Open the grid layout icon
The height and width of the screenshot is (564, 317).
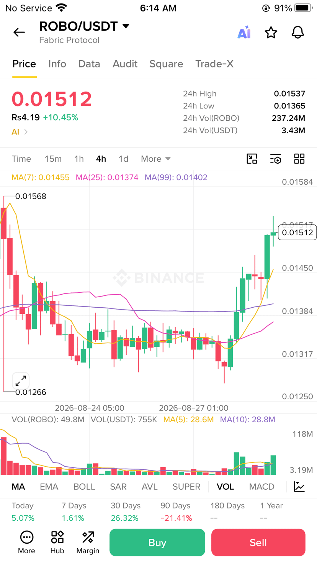click(x=299, y=159)
